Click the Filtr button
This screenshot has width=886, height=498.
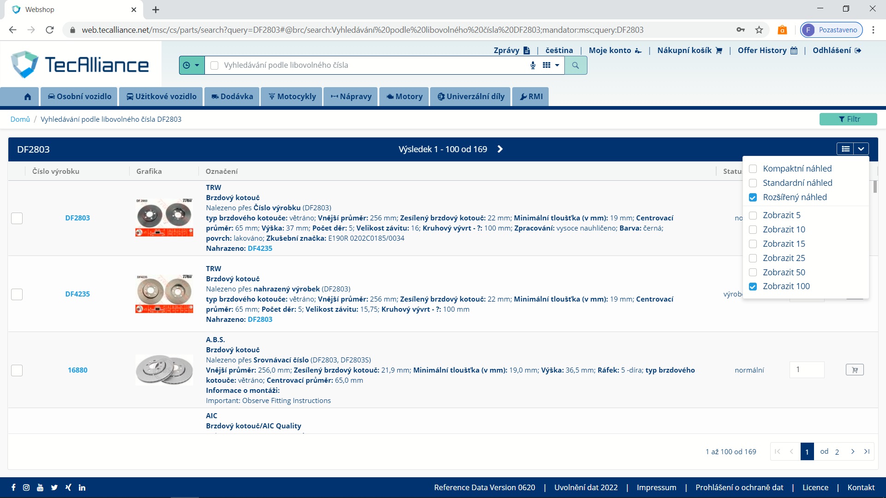tap(848, 119)
